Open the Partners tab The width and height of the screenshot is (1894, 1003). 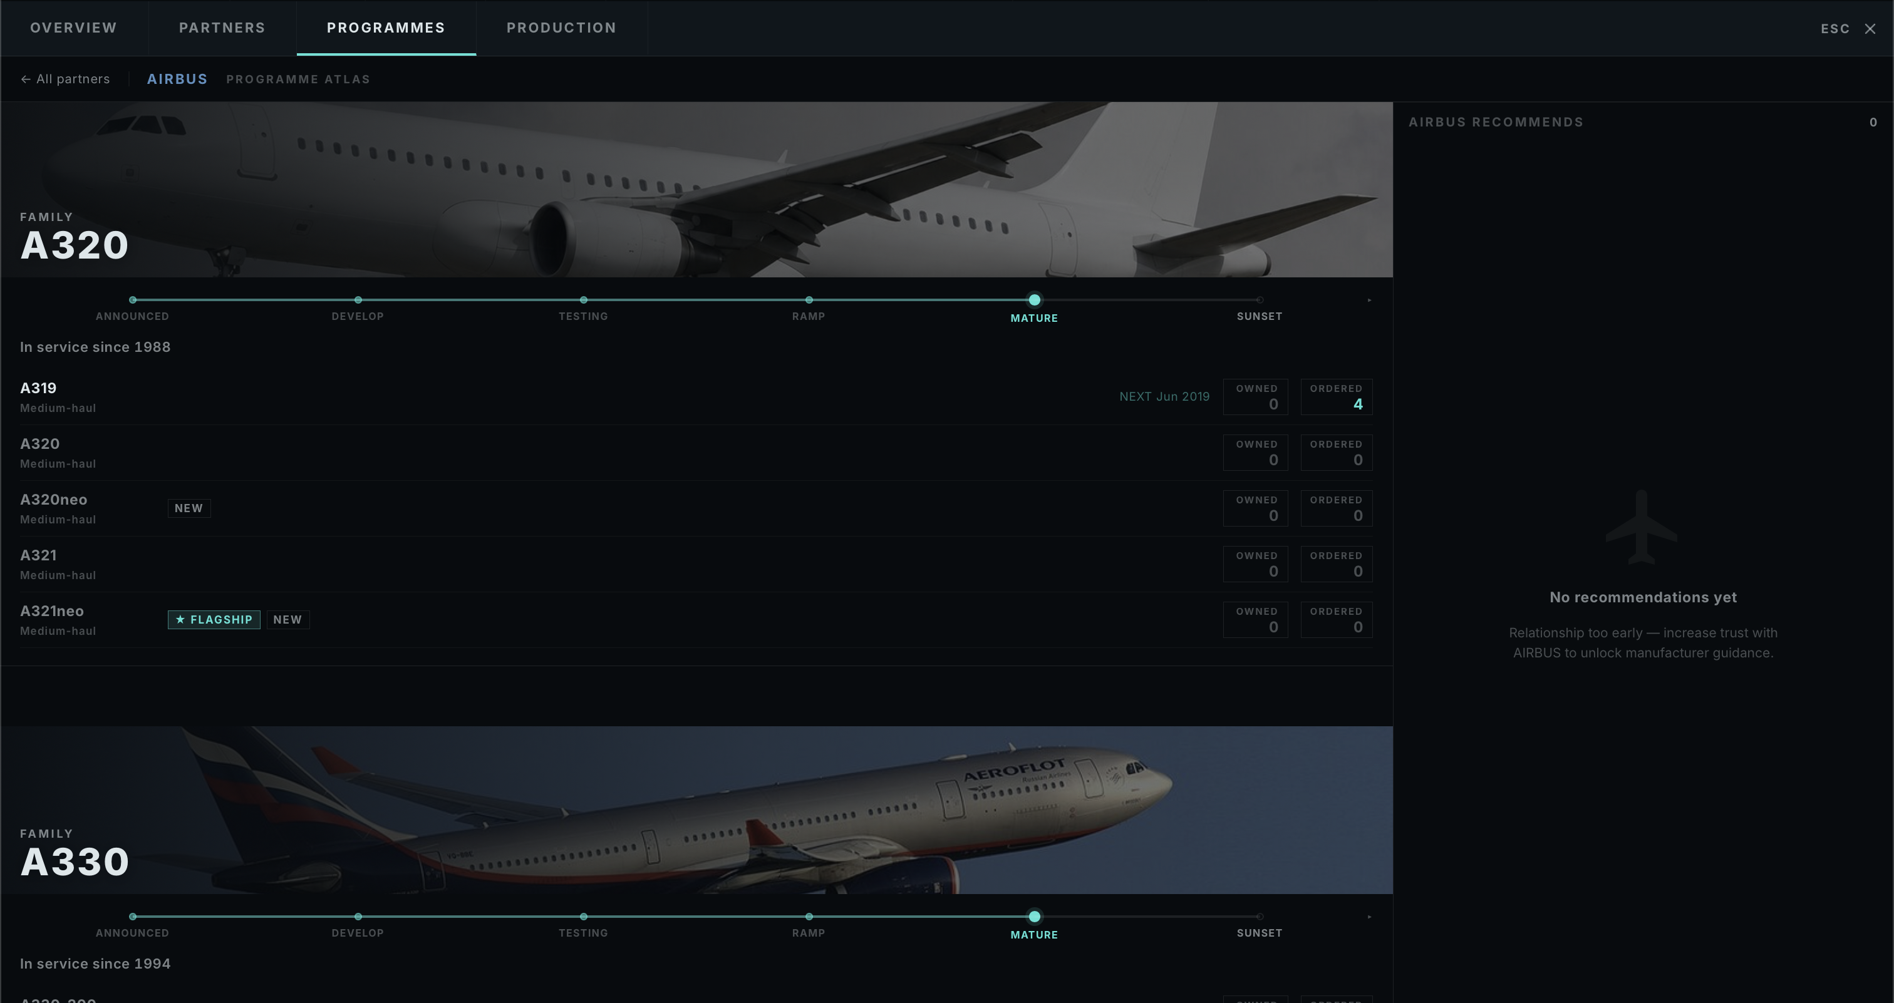coord(222,28)
